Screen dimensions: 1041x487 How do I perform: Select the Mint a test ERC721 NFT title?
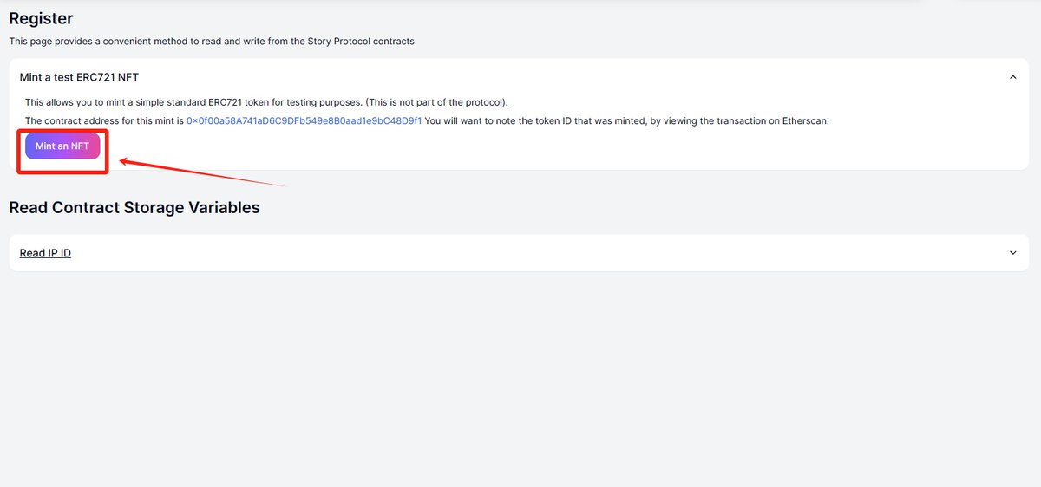click(x=79, y=77)
